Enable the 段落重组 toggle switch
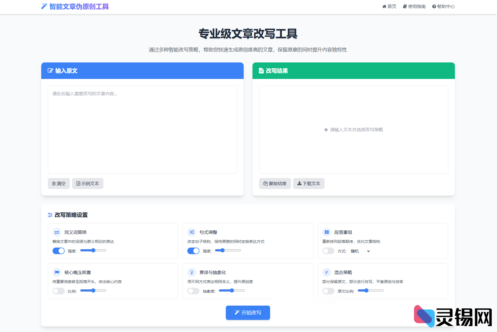Screen dimensions: 497x332 pyautogui.click(x=328, y=251)
